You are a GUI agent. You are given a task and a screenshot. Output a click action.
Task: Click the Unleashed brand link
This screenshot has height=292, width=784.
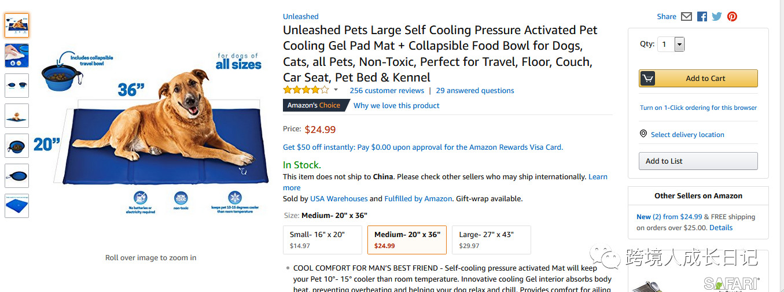coord(300,17)
